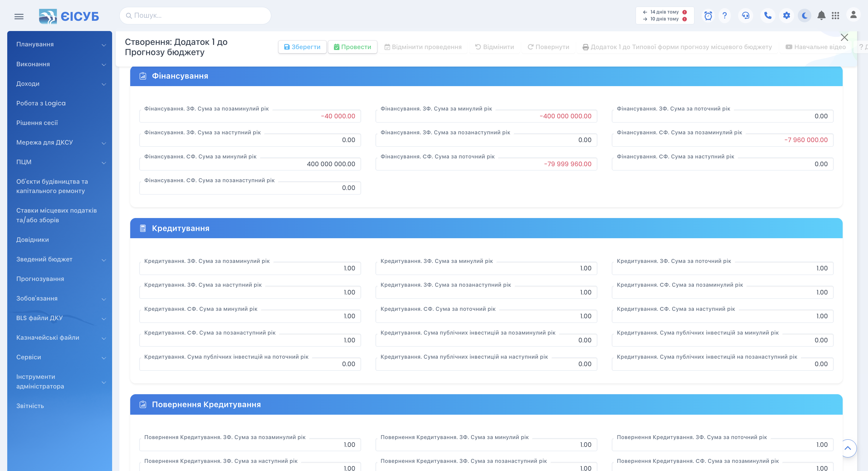Click the Повернення Кредитування section icon

pos(143,404)
